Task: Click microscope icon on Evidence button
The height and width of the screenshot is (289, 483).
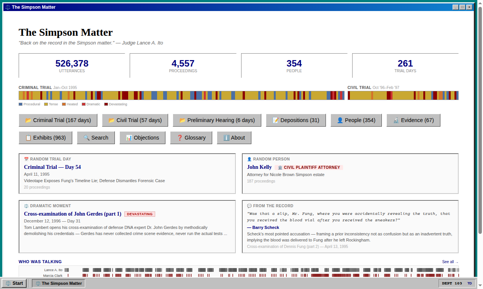Action: coord(396,120)
